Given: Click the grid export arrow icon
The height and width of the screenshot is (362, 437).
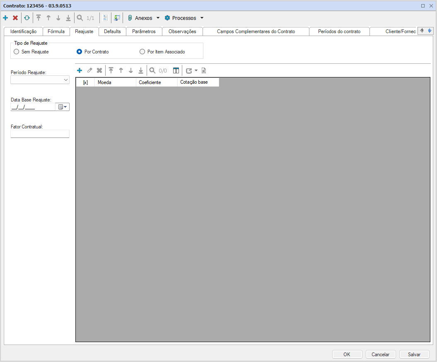Looking at the screenshot, I should click(x=189, y=71).
